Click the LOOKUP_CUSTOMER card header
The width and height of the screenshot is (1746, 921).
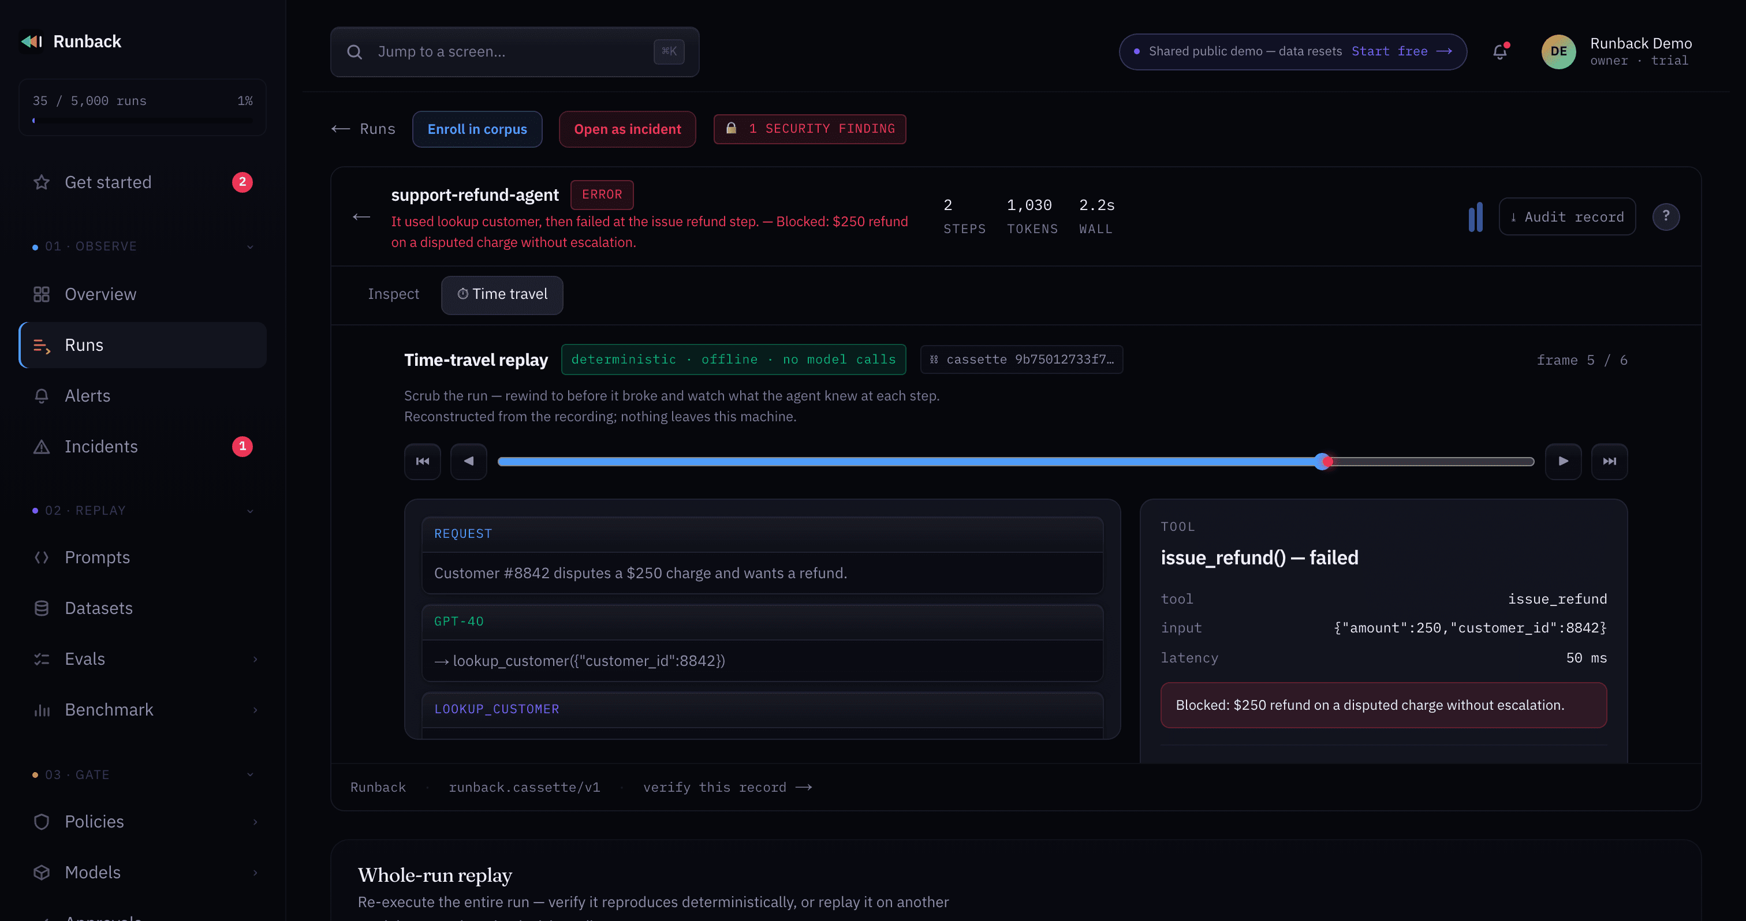point(763,710)
